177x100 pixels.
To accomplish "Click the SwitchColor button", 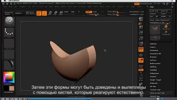I will [x=9, y=92].
